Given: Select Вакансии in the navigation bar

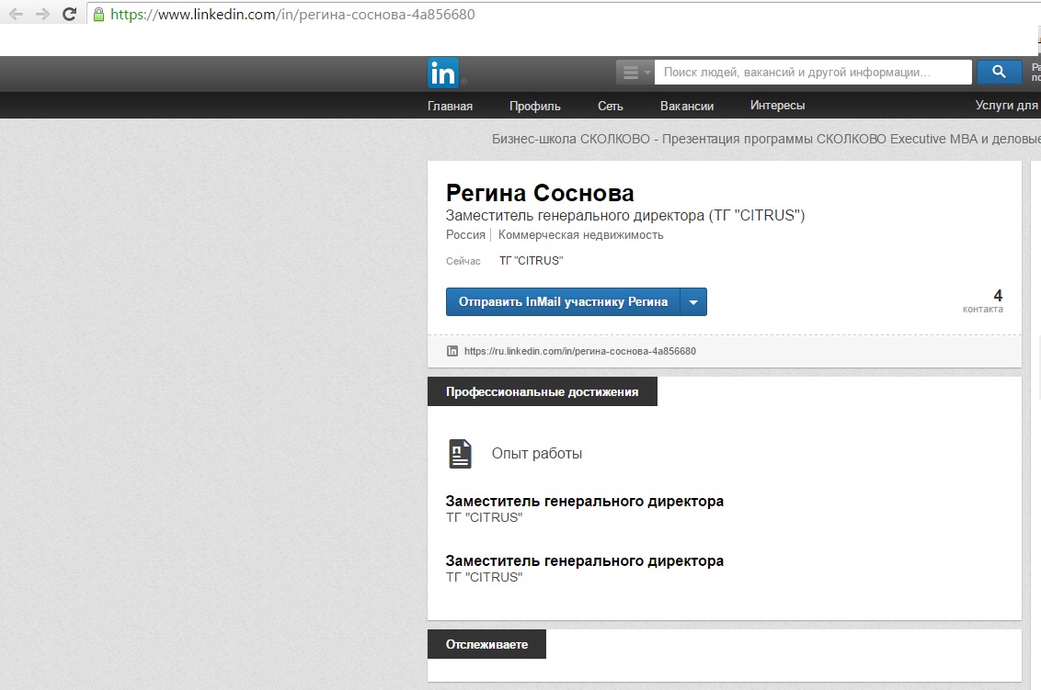Looking at the screenshot, I should pyautogui.click(x=687, y=106).
